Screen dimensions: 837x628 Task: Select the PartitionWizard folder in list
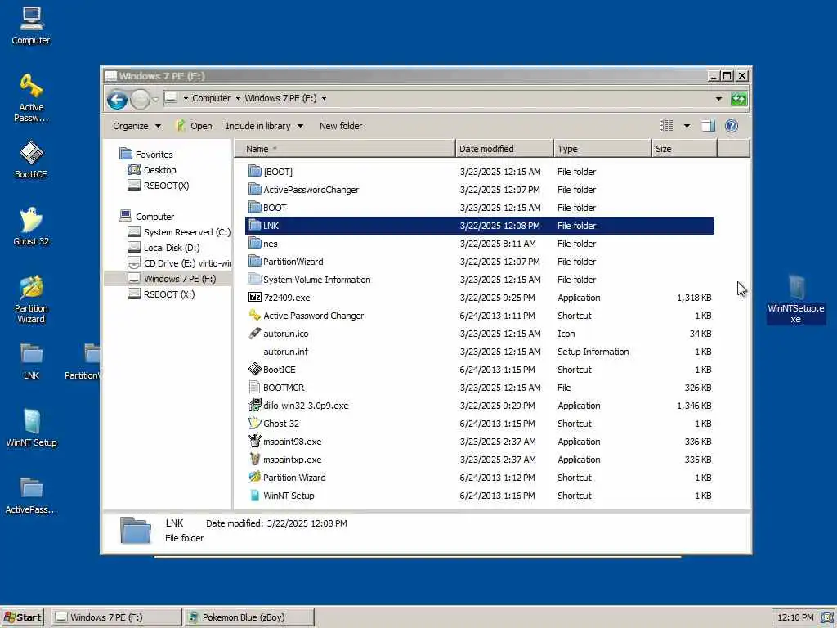coord(286,262)
